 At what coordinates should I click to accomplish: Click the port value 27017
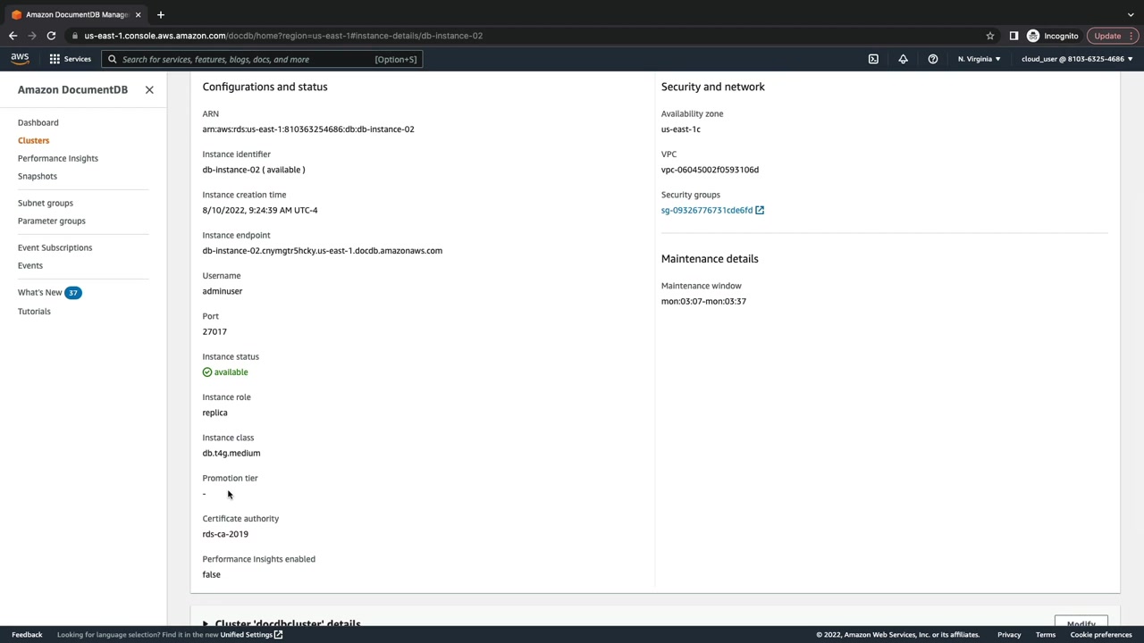pyautogui.click(x=214, y=331)
